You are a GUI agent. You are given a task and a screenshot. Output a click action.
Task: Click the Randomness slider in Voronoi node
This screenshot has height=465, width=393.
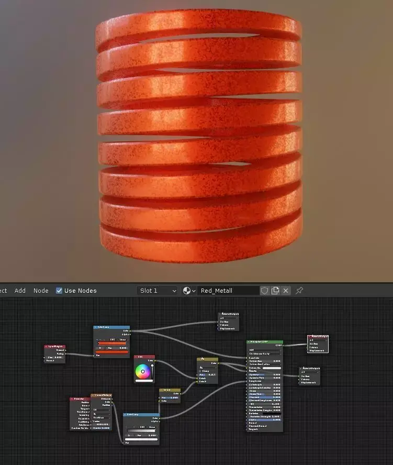coord(102,428)
